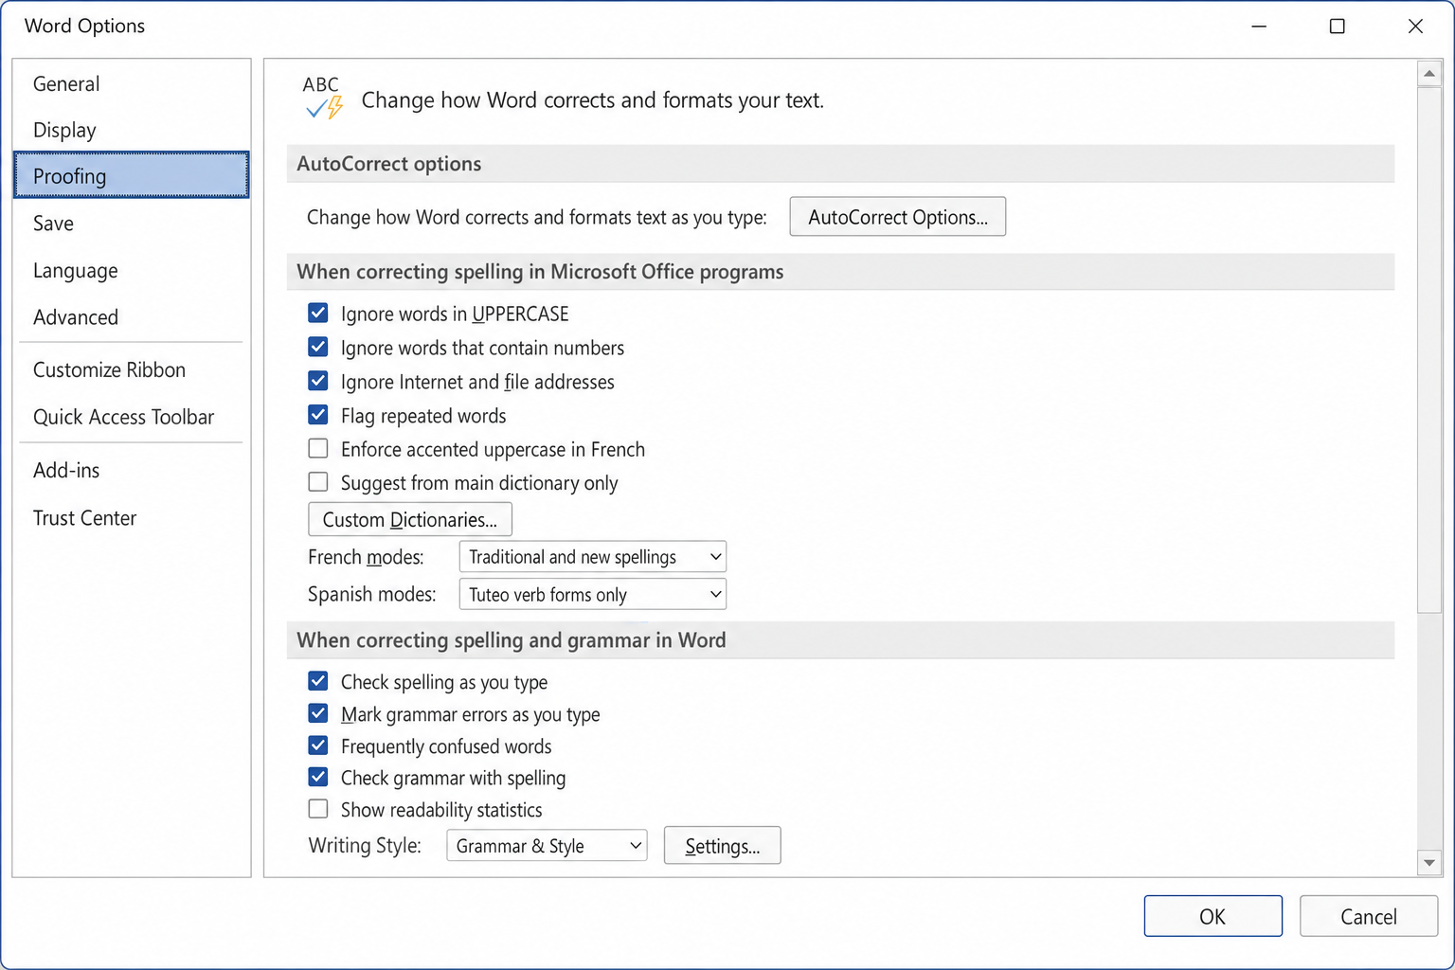
Task: Select the Proofing category
Action: tap(132, 175)
